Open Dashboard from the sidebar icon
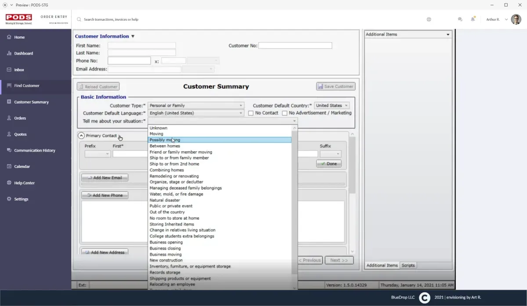This screenshot has height=306, width=527. pos(9,53)
